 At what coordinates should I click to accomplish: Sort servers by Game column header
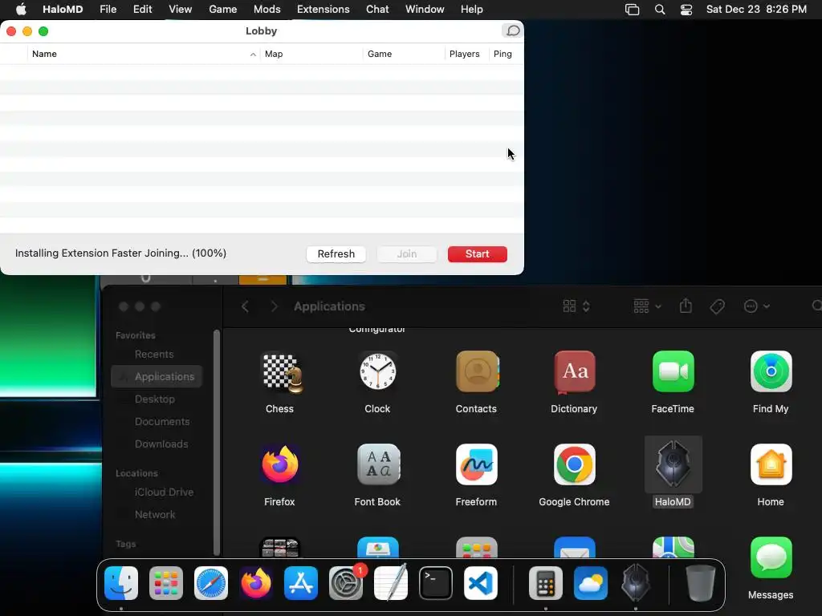pyautogui.click(x=404, y=54)
